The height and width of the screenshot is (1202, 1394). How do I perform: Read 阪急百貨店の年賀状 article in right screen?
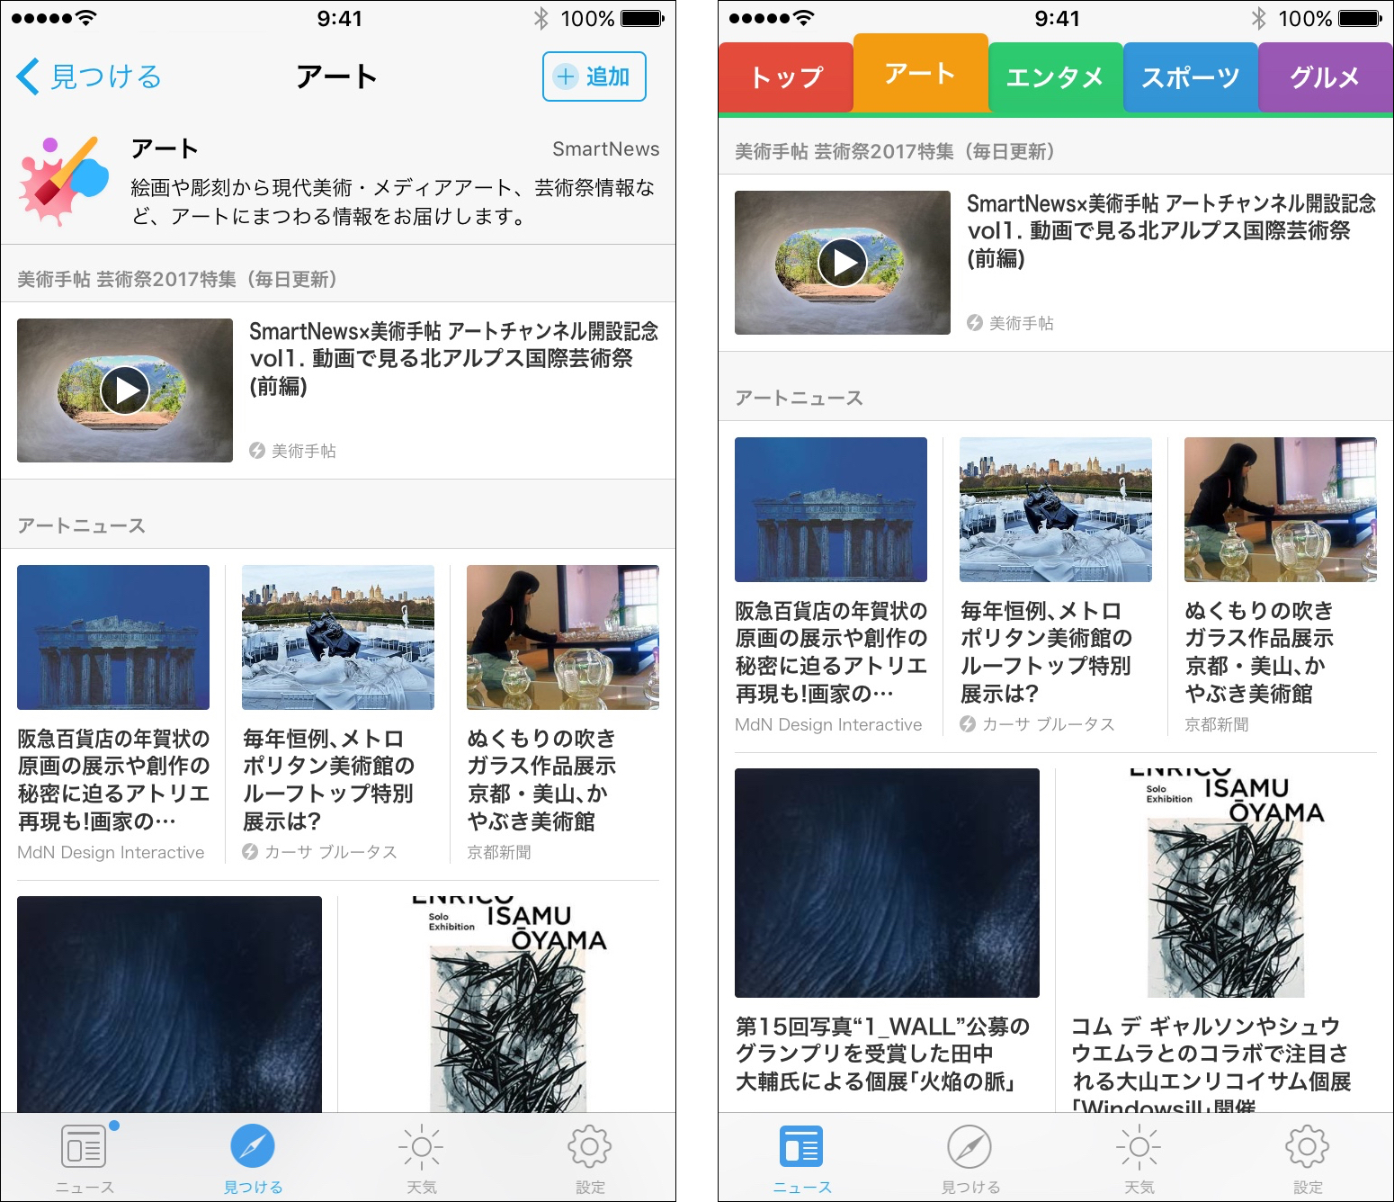[x=831, y=651]
